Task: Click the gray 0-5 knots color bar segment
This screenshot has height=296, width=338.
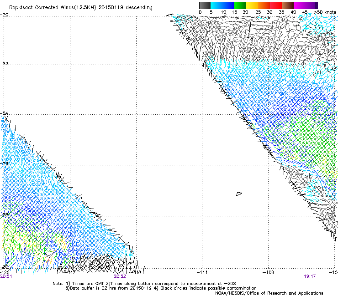Action: tap(205, 5)
